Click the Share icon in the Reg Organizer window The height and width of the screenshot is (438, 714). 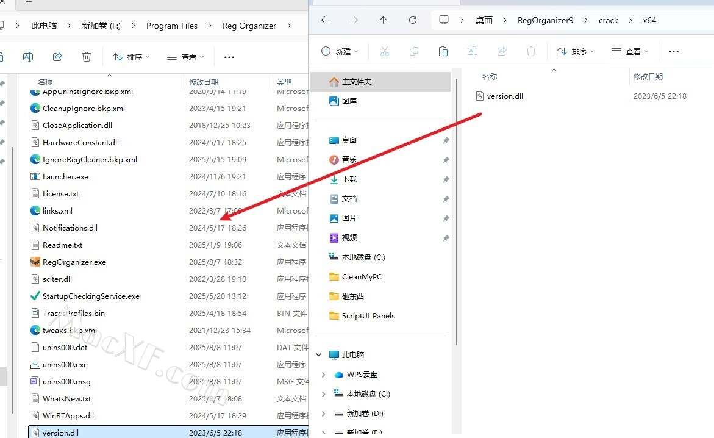click(x=57, y=57)
